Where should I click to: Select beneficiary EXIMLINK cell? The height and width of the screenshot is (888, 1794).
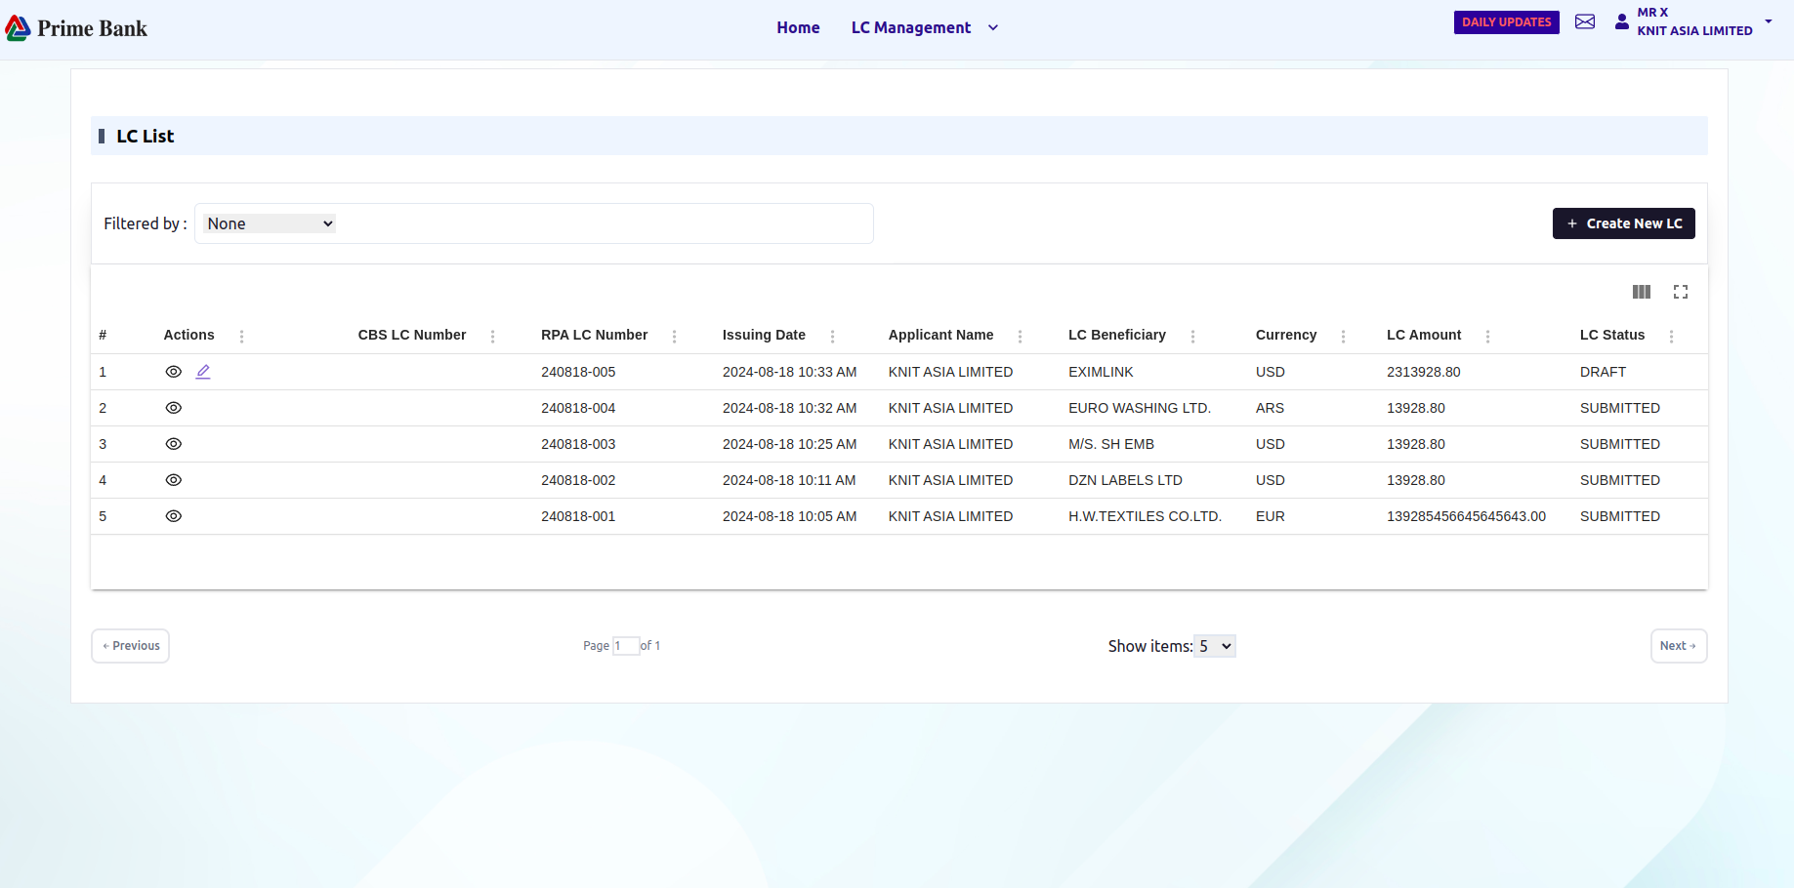[x=1101, y=372]
